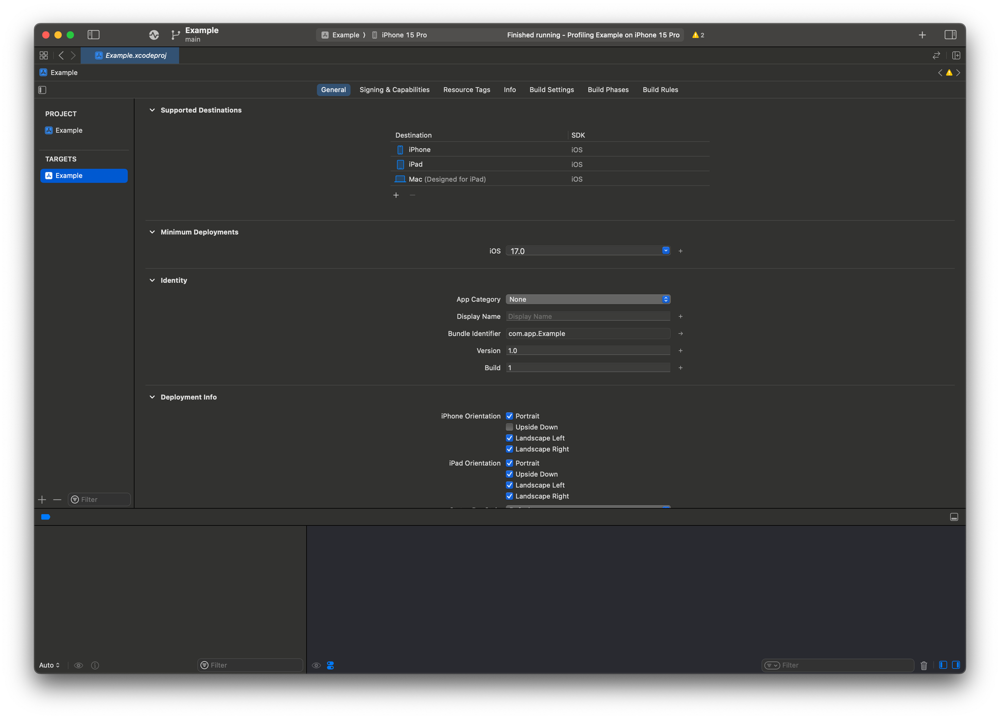Image resolution: width=1000 pixels, height=719 pixels.
Task: Hide the debug area button
Action: point(954,517)
